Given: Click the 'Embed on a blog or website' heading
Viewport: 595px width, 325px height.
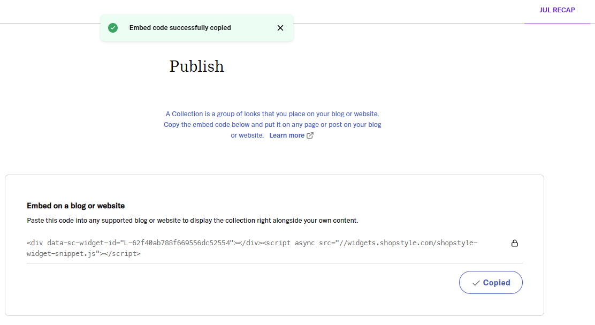Looking at the screenshot, I should 75,206.
